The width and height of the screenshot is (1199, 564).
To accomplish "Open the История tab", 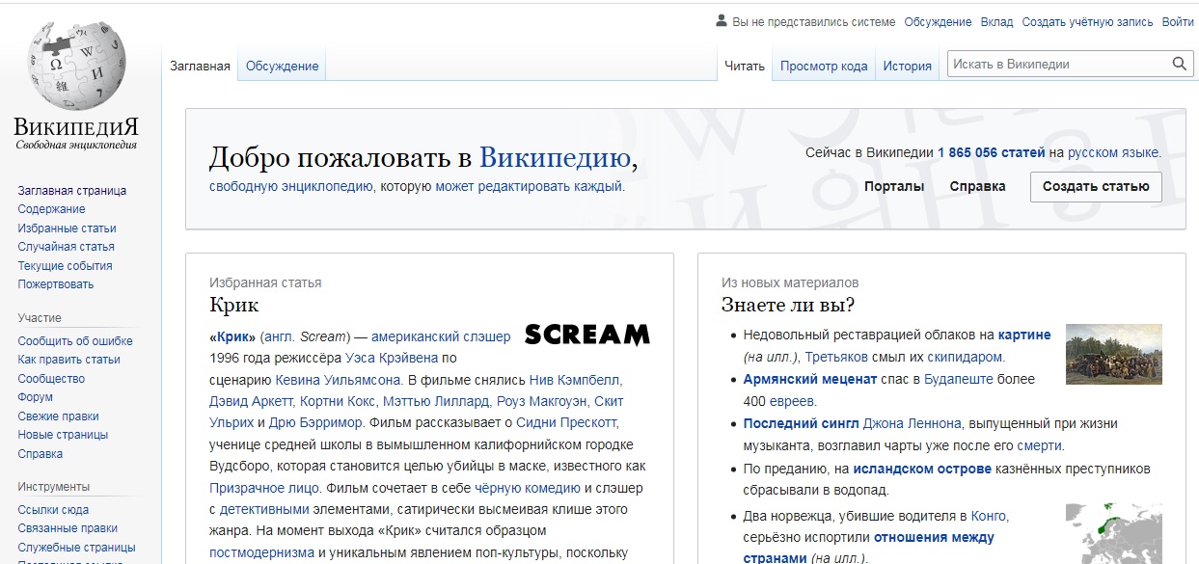I will [907, 64].
